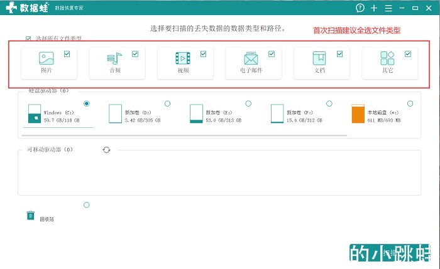Click the 回收站 label
Screen dimensions: 440x269
click(x=47, y=219)
